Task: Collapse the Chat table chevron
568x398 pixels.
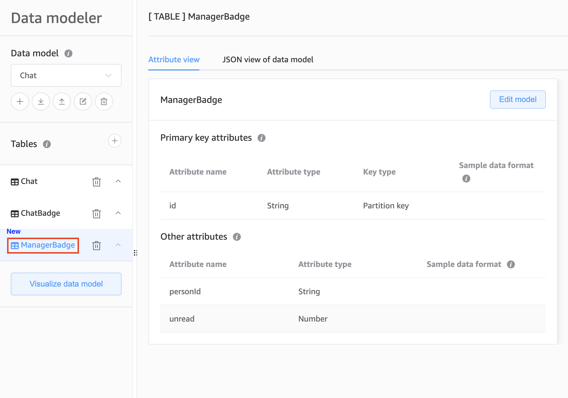Action: click(x=118, y=181)
